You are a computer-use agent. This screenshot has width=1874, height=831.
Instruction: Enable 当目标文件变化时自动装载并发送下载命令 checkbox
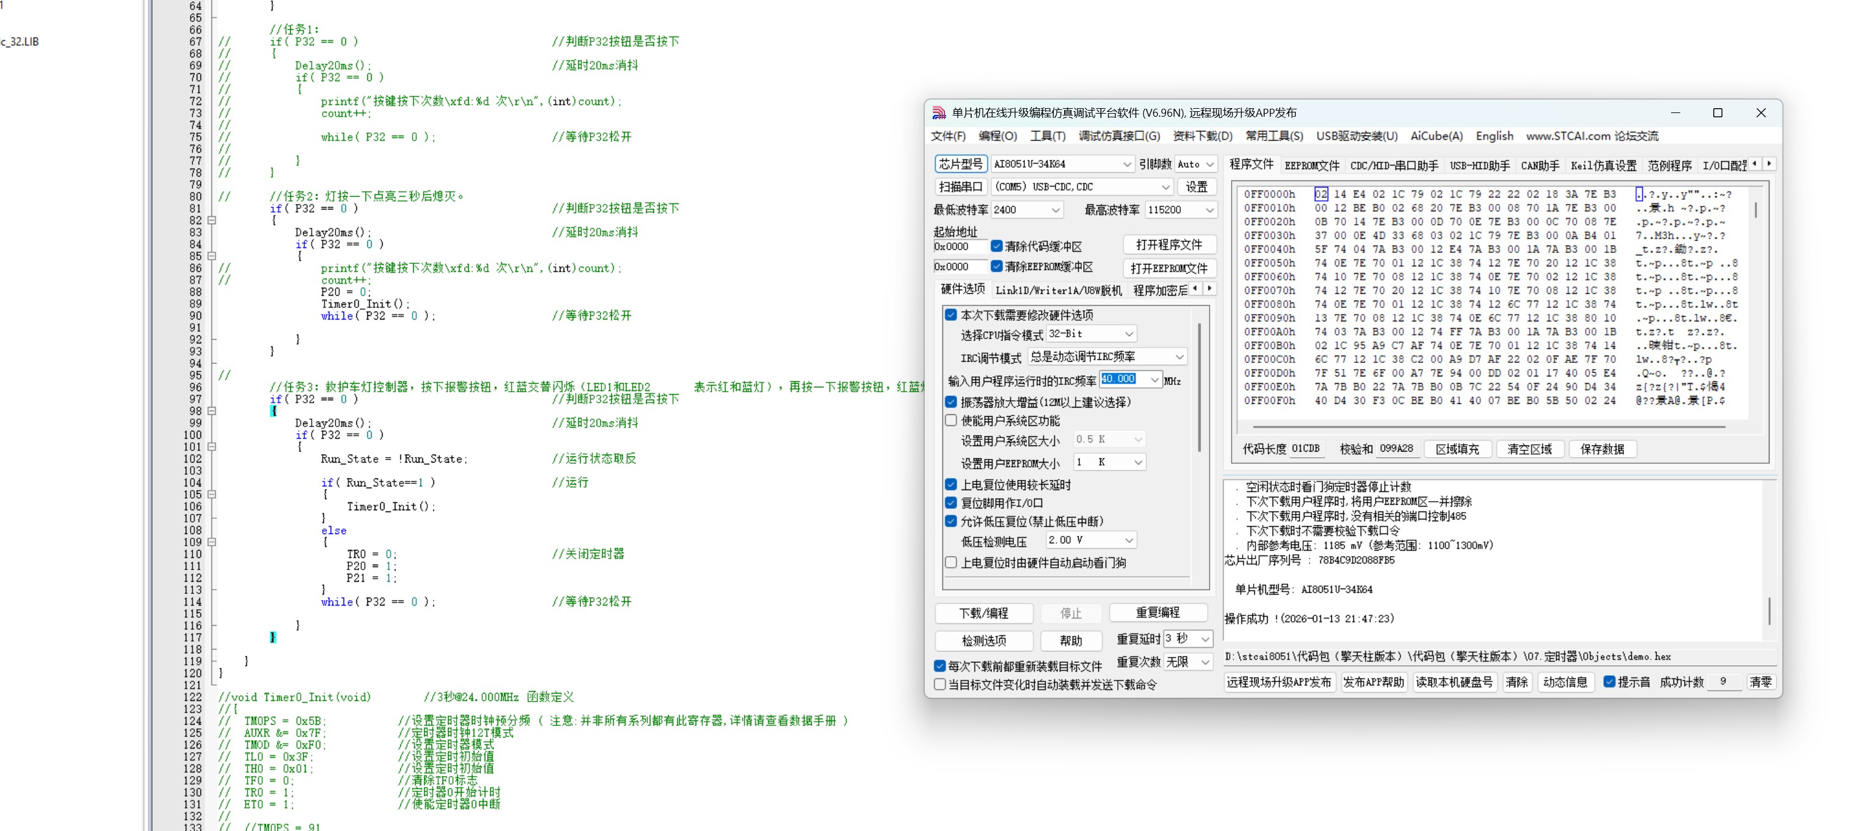coord(940,685)
